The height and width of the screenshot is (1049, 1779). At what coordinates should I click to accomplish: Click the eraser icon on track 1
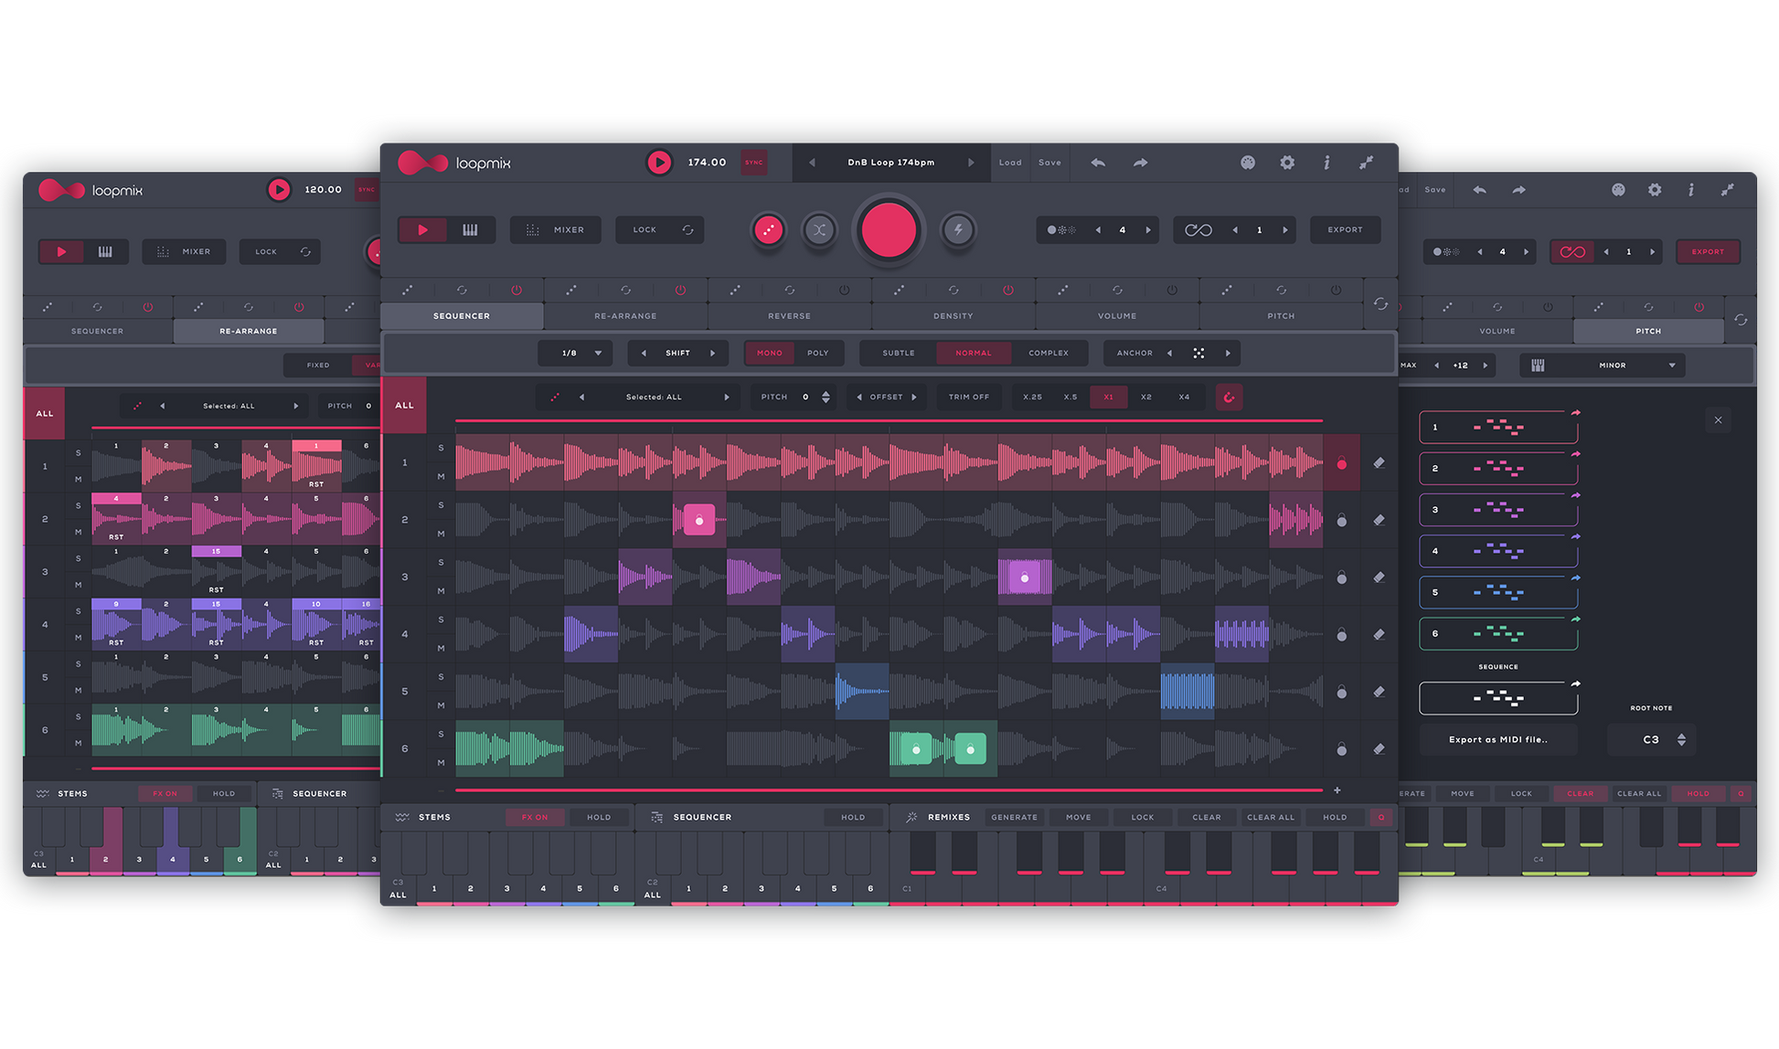tap(1380, 463)
